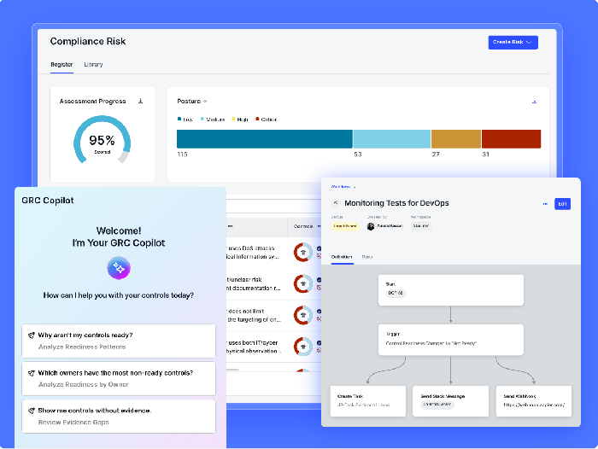Click the Posture chart export icon
This screenshot has height=449, width=598.
534,102
